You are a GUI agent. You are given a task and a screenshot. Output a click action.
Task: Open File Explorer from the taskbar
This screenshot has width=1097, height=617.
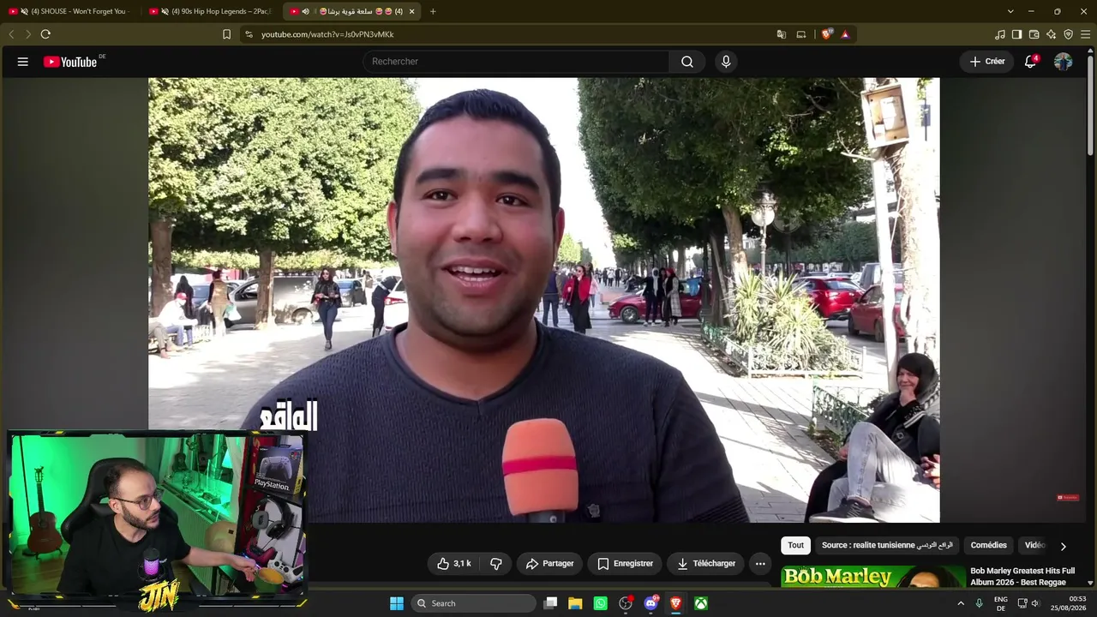tap(575, 603)
